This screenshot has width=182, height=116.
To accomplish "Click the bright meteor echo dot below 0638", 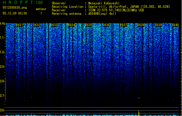I will tap(139, 98).
